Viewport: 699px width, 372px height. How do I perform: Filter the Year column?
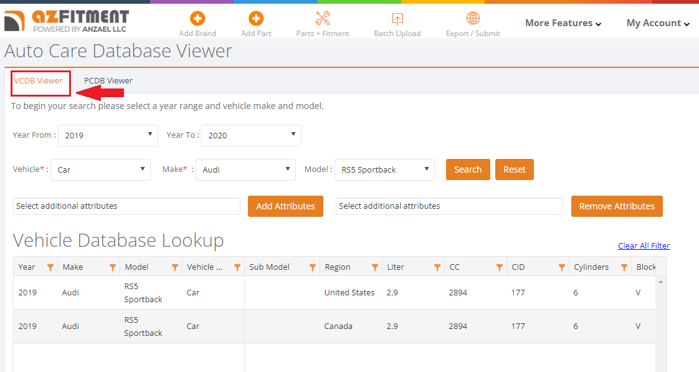(x=50, y=267)
